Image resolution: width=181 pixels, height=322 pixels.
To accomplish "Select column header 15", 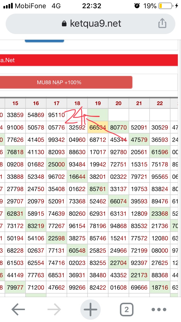I will coord(15,103).
